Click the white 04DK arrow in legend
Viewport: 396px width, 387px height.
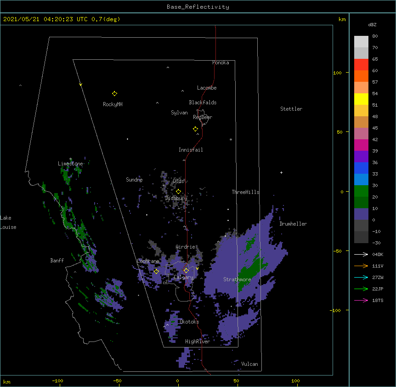tap(361, 254)
